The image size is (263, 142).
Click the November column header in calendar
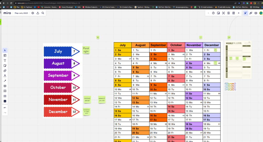click(194, 45)
